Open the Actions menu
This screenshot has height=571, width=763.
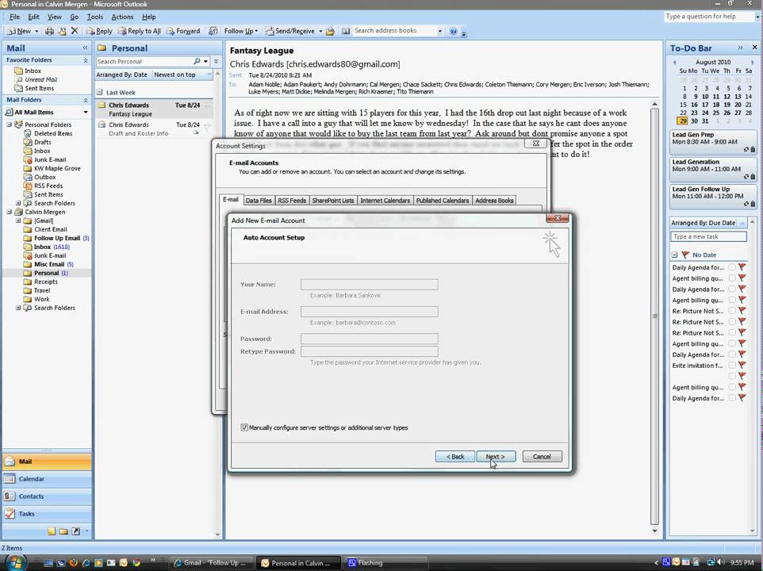(x=122, y=17)
